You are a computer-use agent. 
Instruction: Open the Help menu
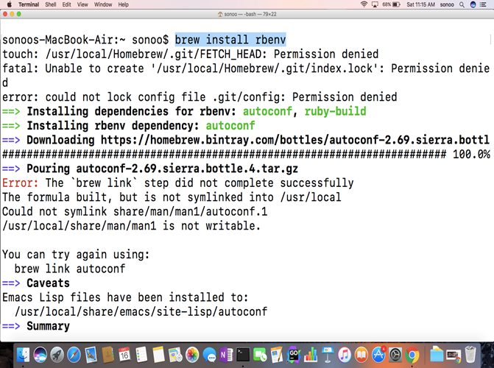click(123, 4)
